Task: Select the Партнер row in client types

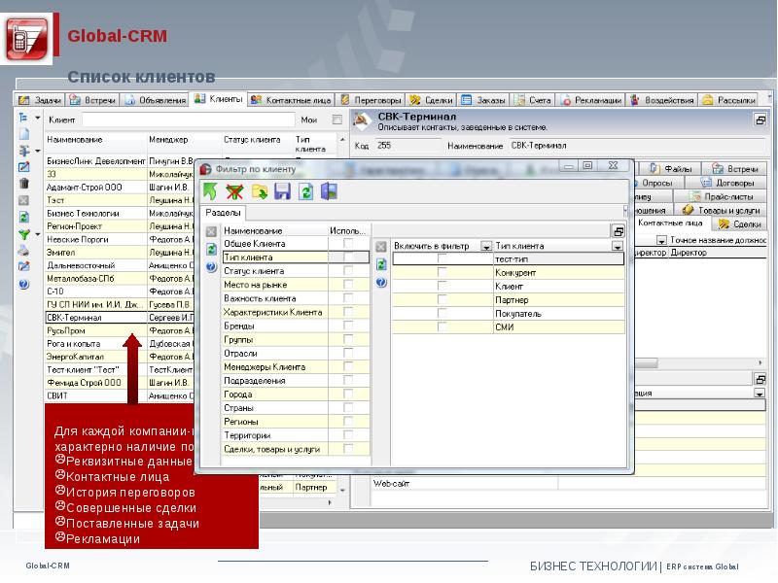Action: coord(509,300)
